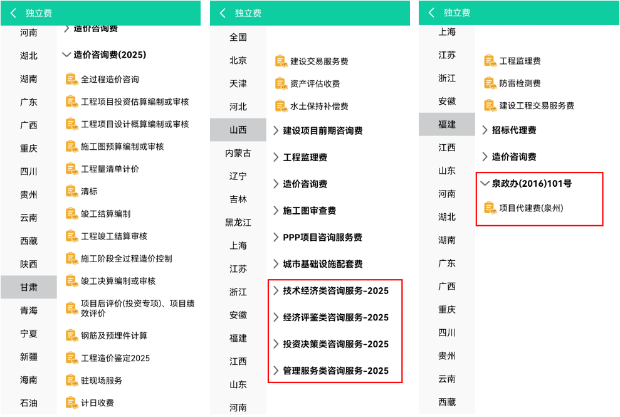Click the icon next to 资产评估收费
This screenshot has width=620, height=417.
280,83
